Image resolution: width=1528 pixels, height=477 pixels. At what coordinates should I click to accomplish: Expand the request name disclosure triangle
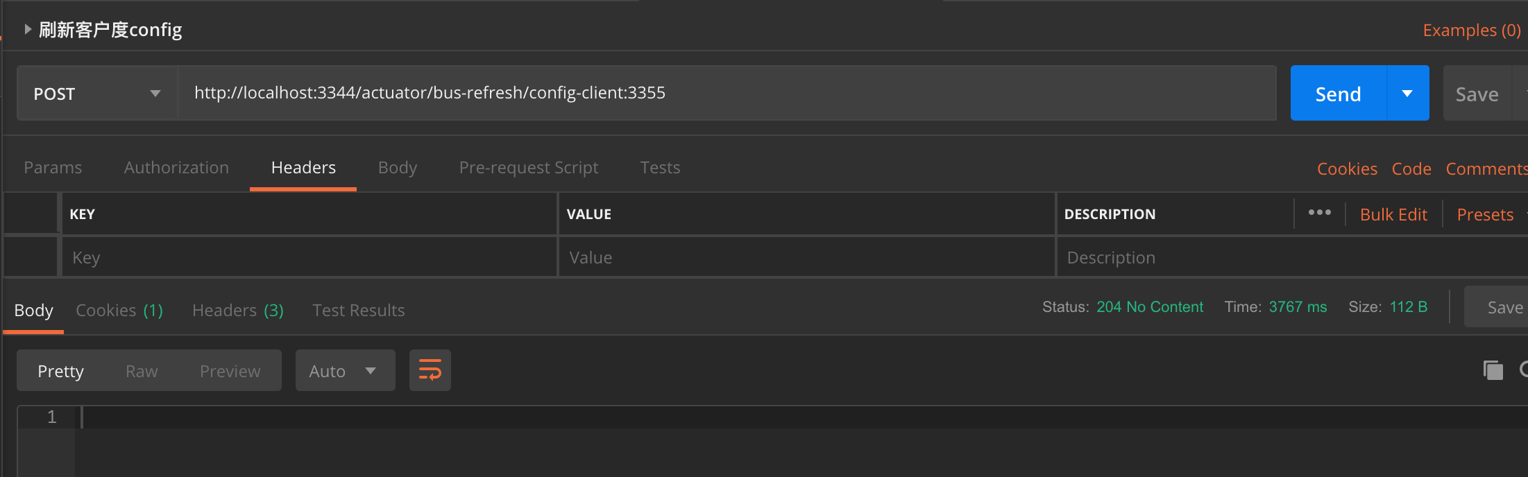click(28, 29)
